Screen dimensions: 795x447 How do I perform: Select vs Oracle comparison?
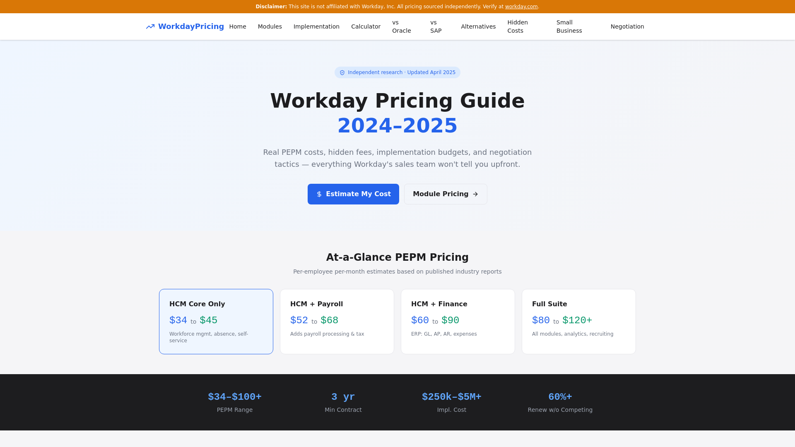point(402,26)
